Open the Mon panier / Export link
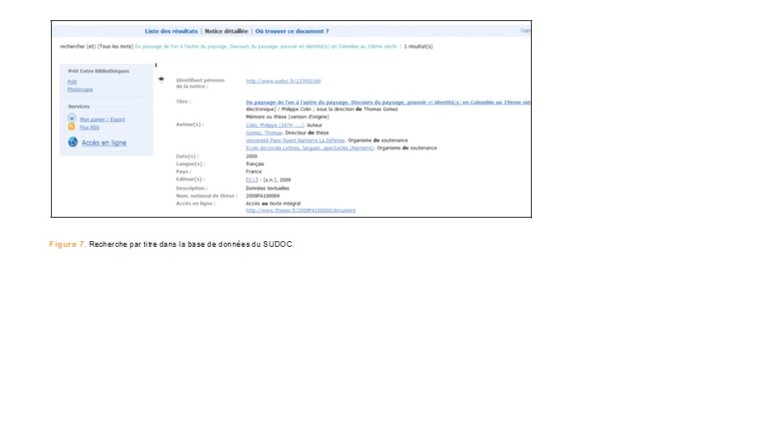The image size is (777, 437). click(103, 120)
